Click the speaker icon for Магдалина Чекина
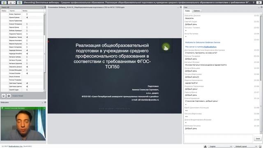Screen dimensions: 263x148 [x=27, y=37]
